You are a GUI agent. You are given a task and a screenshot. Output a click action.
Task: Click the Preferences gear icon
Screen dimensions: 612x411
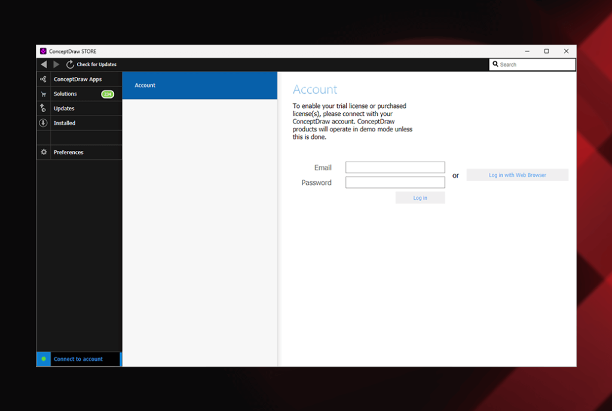[x=44, y=152]
